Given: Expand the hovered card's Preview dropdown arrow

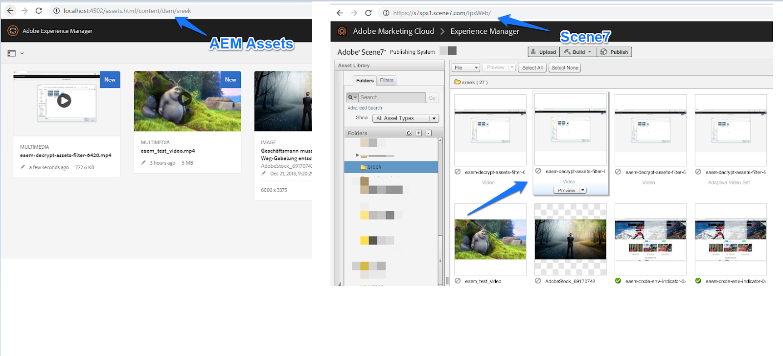Looking at the screenshot, I should click(583, 190).
